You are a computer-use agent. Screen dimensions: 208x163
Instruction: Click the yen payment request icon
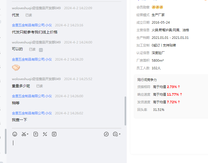coord(54,134)
